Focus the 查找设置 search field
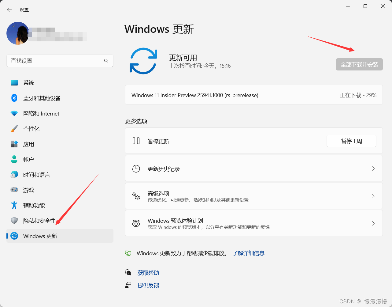The width and height of the screenshot is (392, 307). [60, 61]
